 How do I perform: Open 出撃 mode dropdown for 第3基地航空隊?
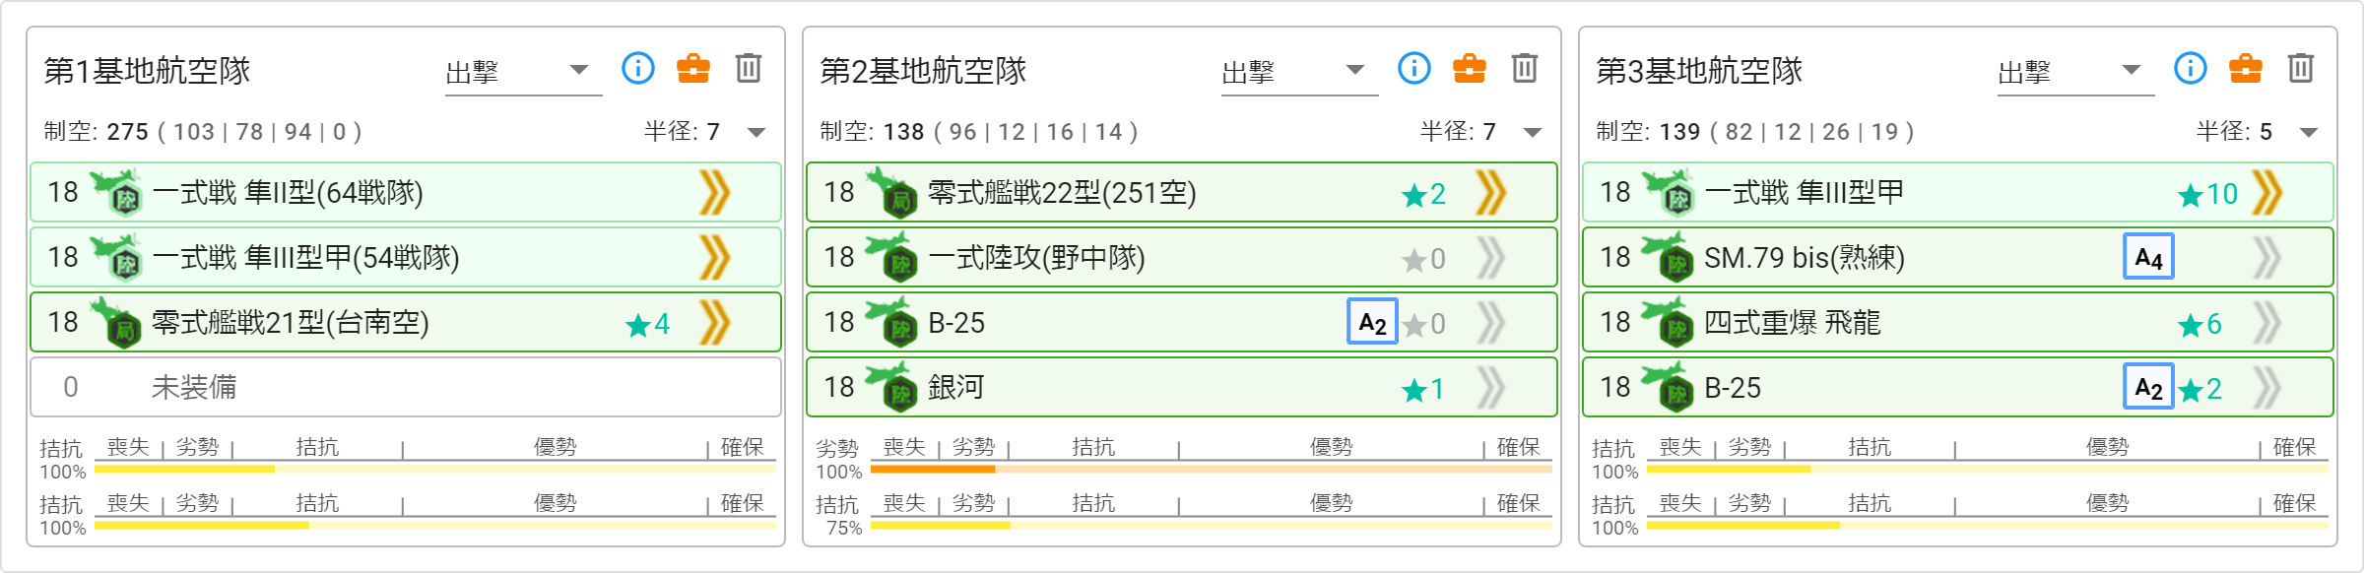[2075, 72]
